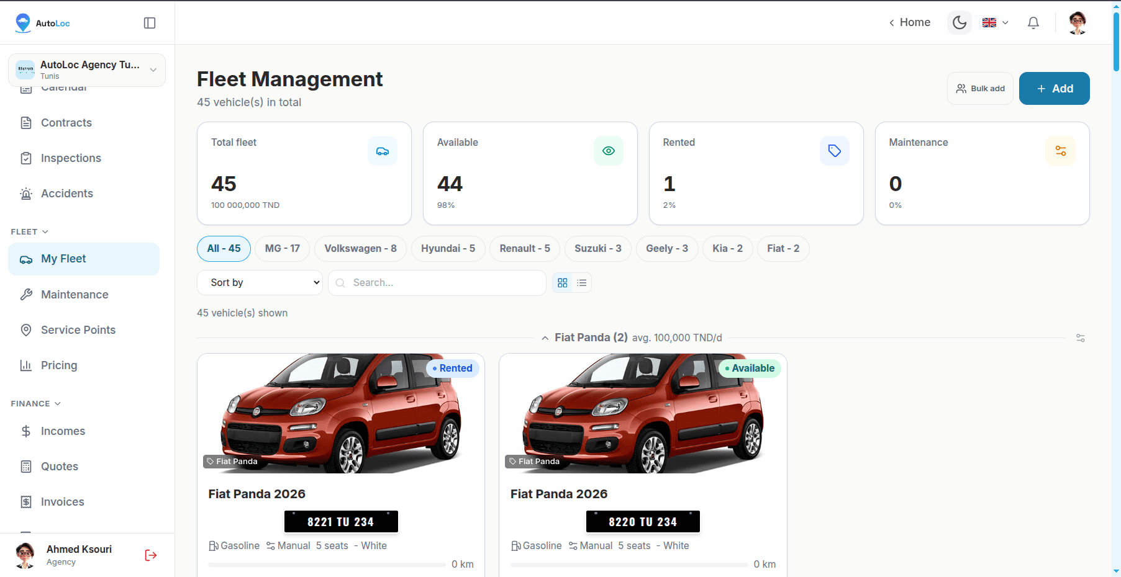Click the Bulk add button

(981, 89)
